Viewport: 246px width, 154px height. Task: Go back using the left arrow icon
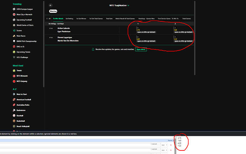51,5
